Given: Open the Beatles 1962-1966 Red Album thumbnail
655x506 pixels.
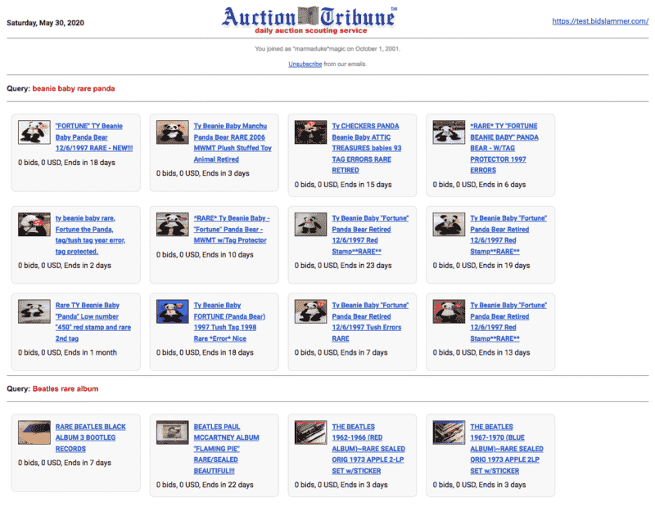Looking at the screenshot, I should tap(306, 432).
